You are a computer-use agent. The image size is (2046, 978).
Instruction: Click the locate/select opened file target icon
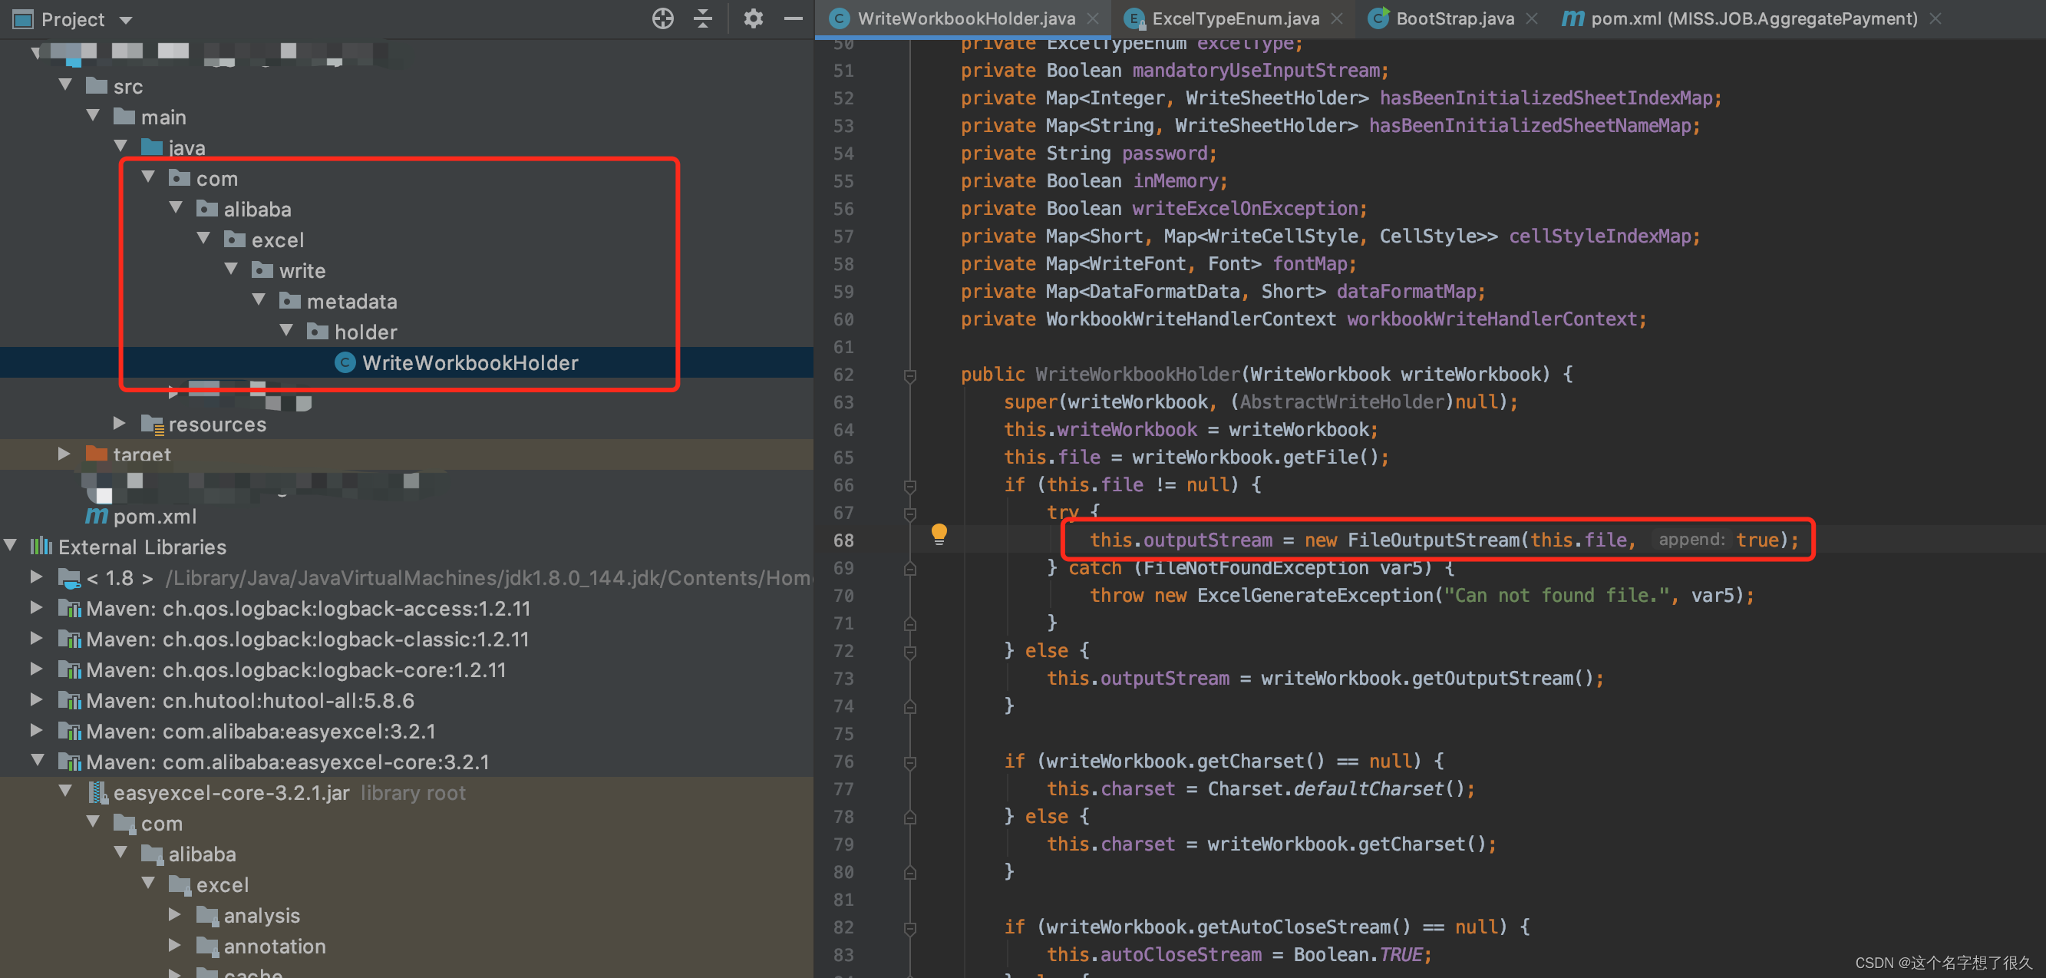pos(662,18)
